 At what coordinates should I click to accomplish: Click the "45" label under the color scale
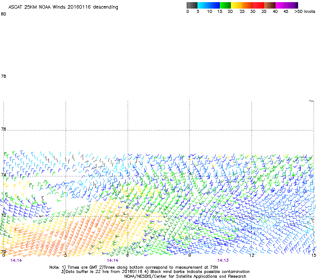point(286,12)
